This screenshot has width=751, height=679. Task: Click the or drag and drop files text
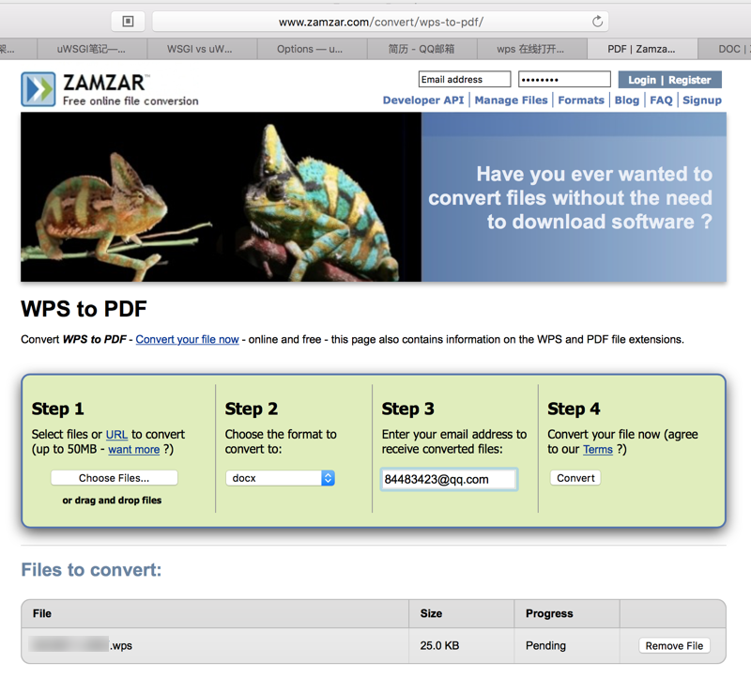(112, 501)
